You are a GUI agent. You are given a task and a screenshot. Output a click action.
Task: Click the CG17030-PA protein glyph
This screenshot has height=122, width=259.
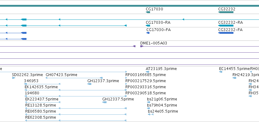pos(148,33)
